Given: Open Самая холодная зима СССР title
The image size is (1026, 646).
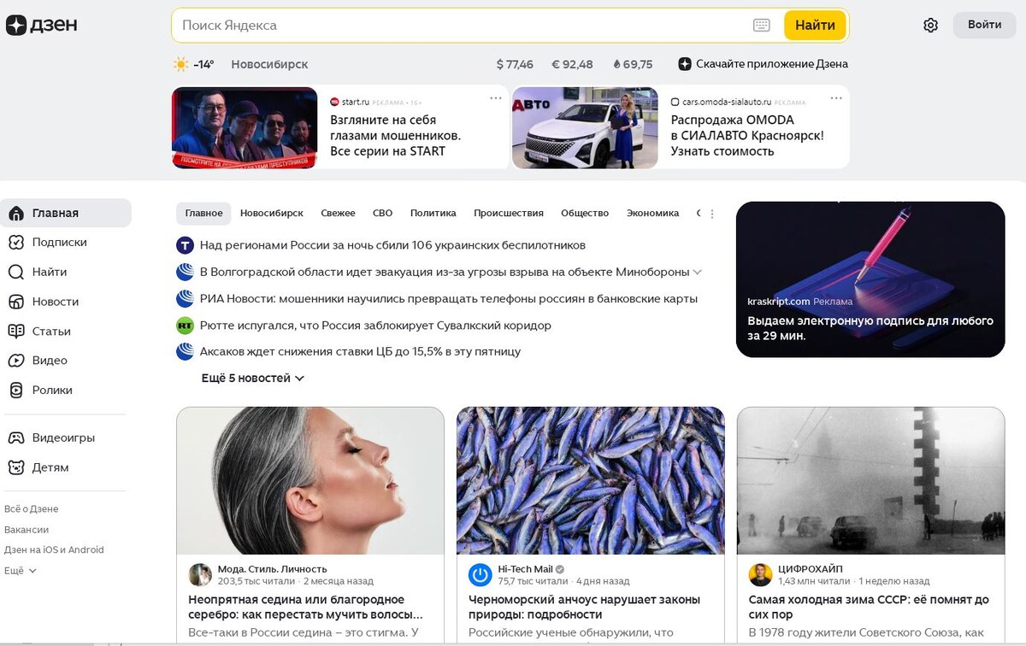Looking at the screenshot, I should (869, 608).
